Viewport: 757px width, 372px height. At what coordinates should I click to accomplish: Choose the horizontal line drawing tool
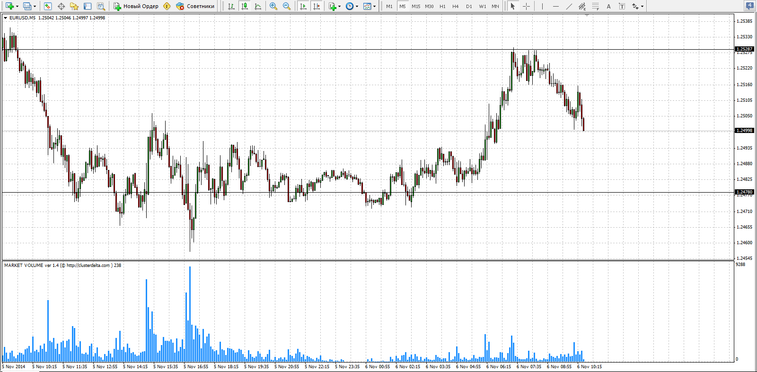555,6
